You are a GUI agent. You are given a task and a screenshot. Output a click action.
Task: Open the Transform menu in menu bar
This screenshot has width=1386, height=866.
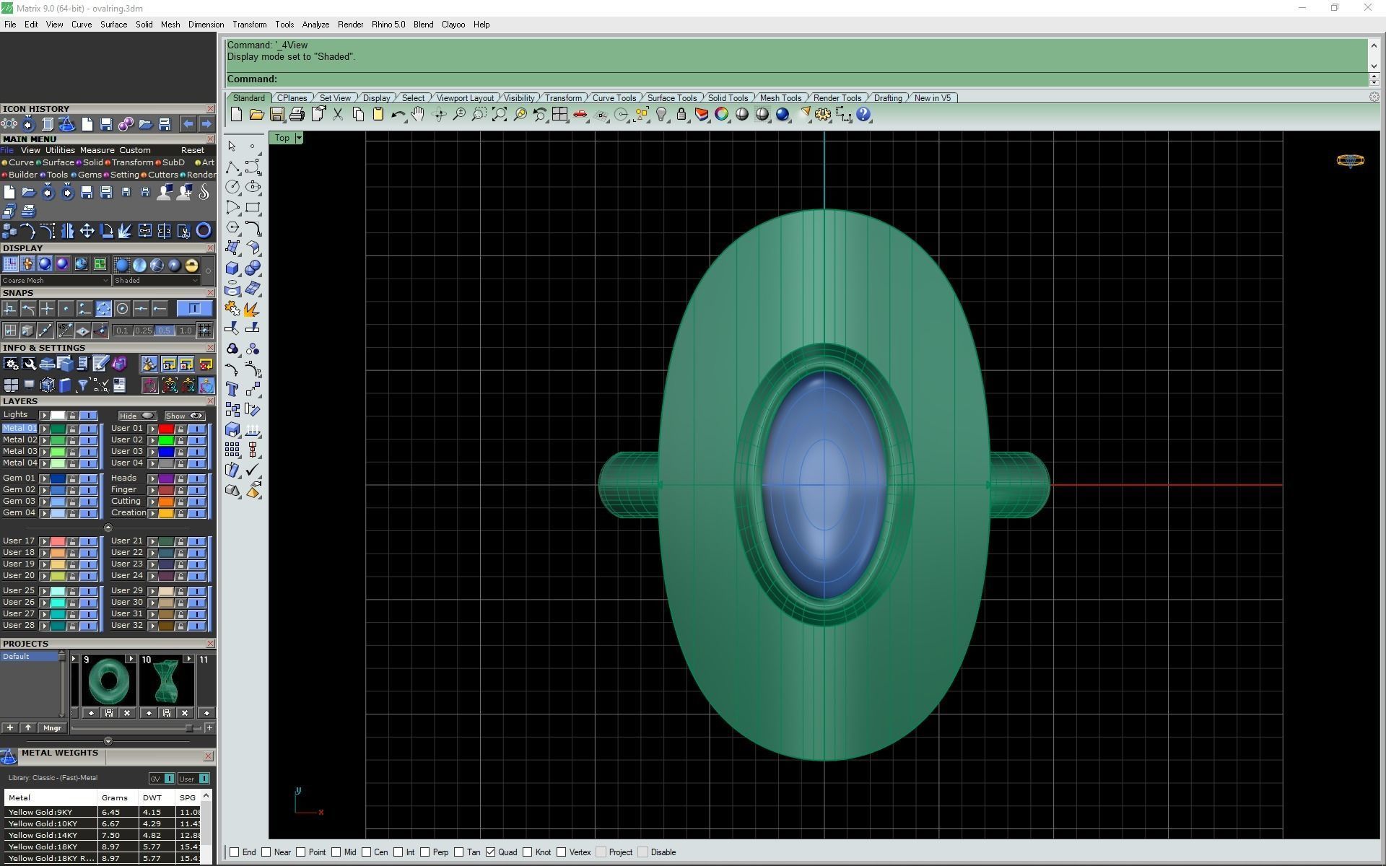(249, 25)
